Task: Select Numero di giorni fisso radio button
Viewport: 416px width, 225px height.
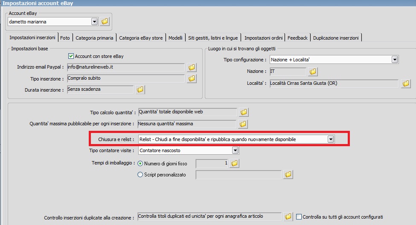Action: tap(140, 164)
